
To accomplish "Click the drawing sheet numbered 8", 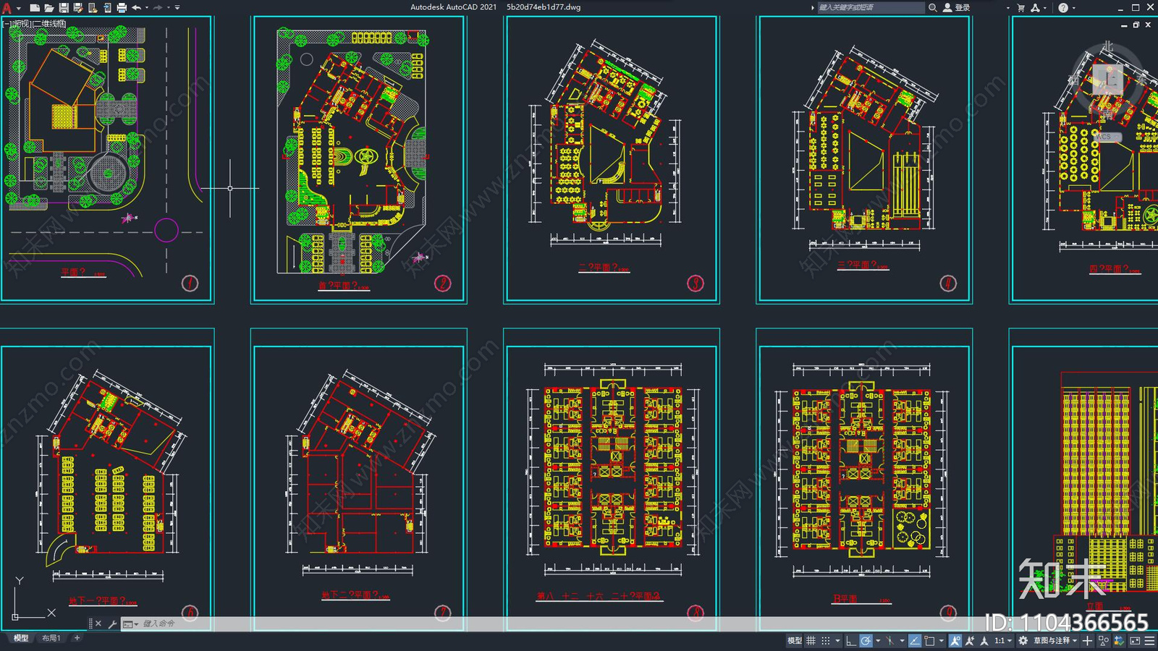I will coord(612,481).
